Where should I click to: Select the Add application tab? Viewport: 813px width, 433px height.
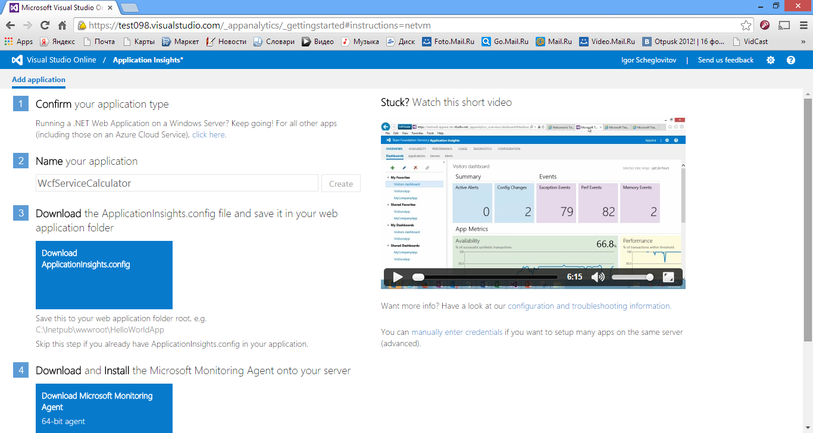39,80
